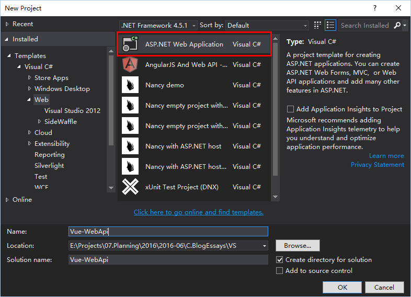411x297 pixels.
Task: Click the template list scrollbar thumb
Action: pos(275,109)
